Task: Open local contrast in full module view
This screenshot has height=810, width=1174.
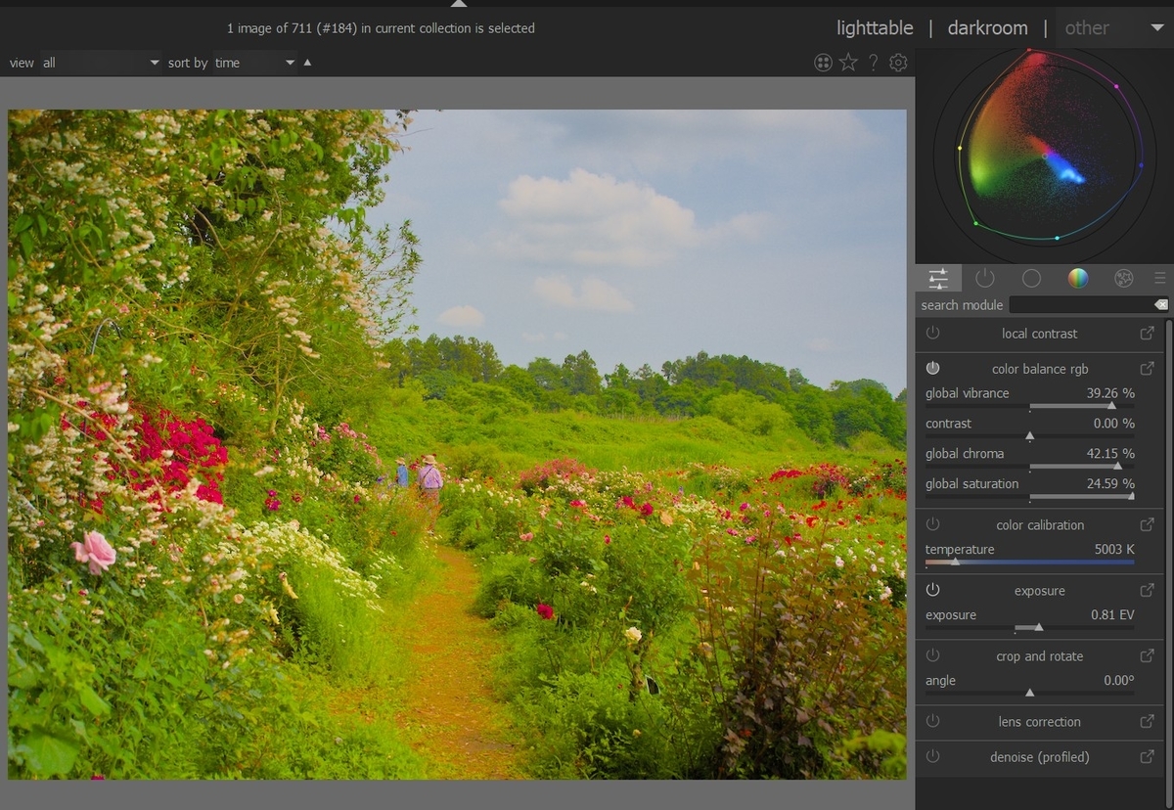Action: pos(1147,334)
